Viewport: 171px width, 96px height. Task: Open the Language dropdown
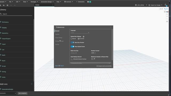(x=80, y=33)
